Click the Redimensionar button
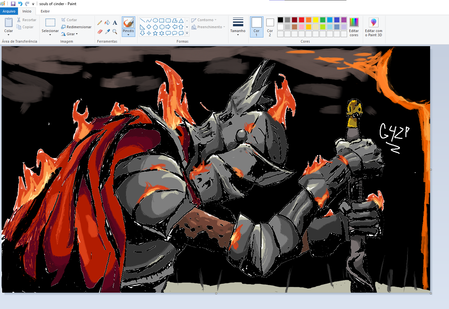 click(76, 27)
